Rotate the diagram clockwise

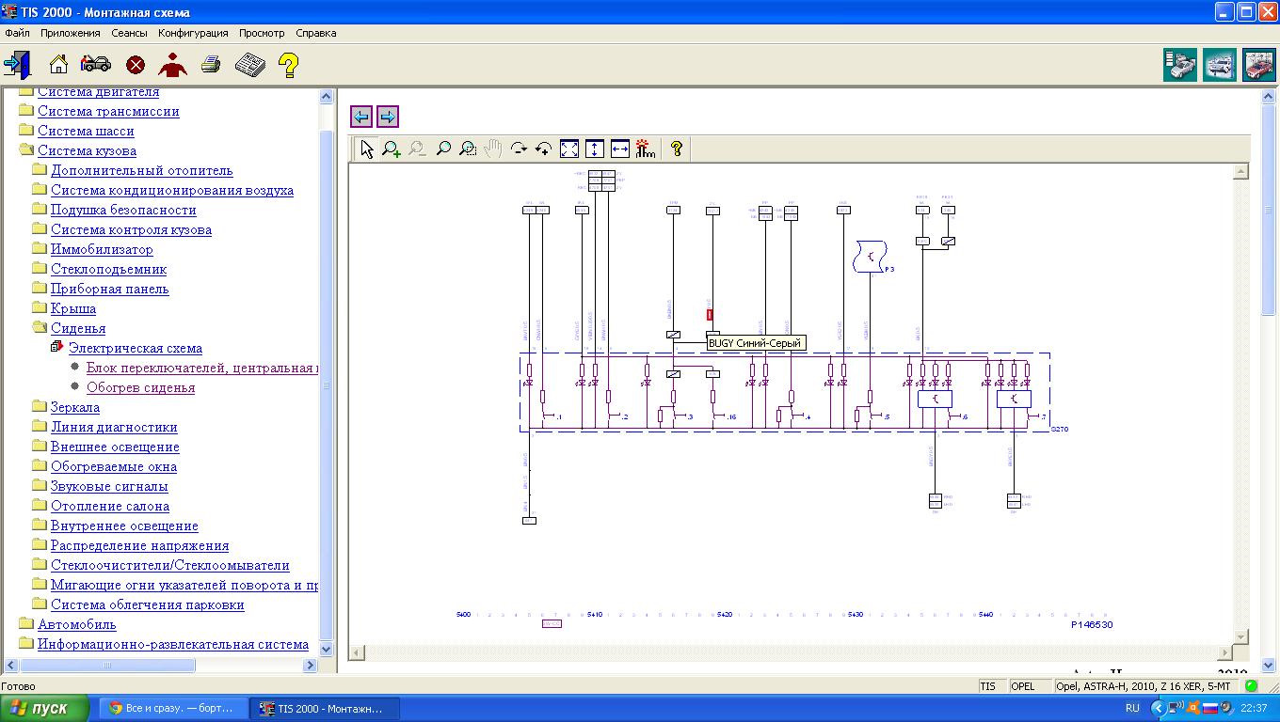(x=519, y=149)
